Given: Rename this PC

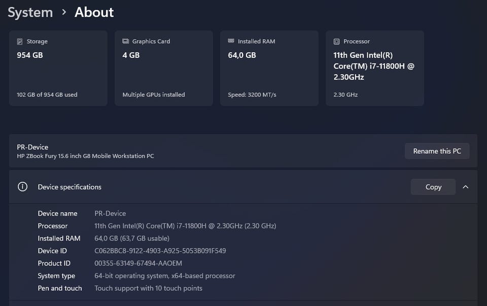Looking at the screenshot, I should [x=437, y=151].
